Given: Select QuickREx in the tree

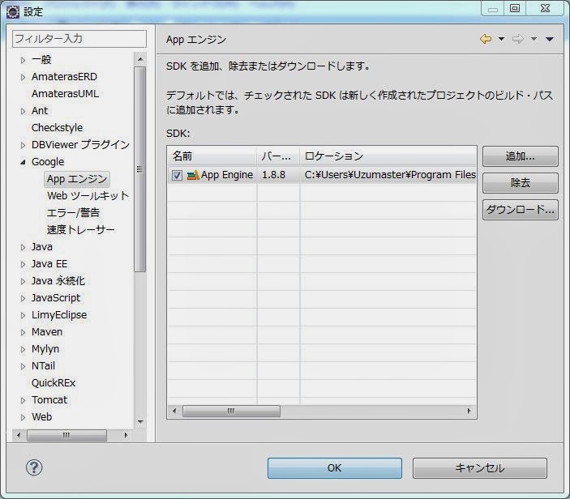Looking at the screenshot, I should (54, 383).
